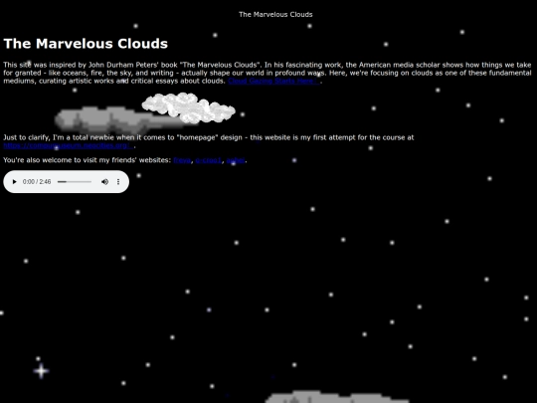Click the 0:00 / 2:46 time display
The width and height of the screenshot is (537, 403).
click(x=37, y=182)
